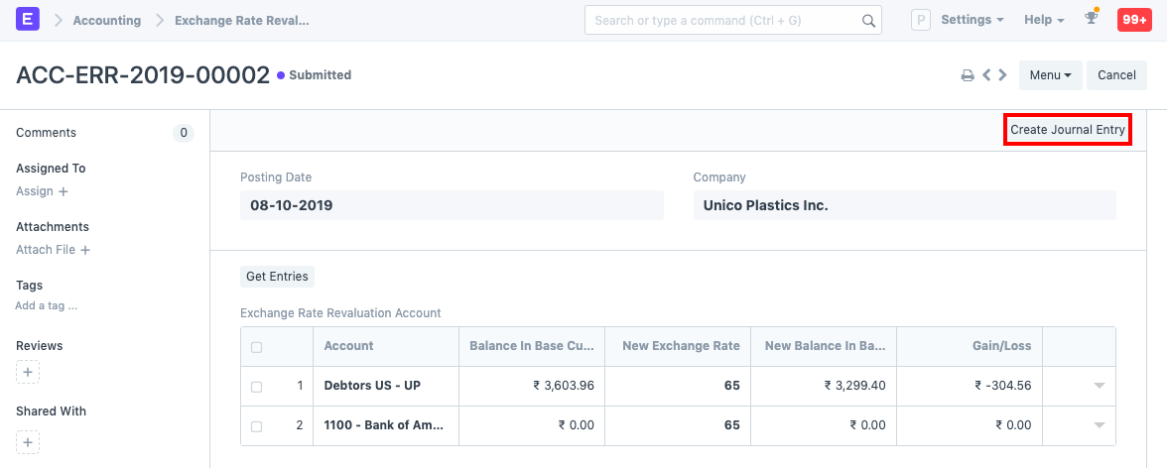This screenshot has height=468, width=1167.
Task: Click the ERPNext home logo icon
Action: (28, 20)
